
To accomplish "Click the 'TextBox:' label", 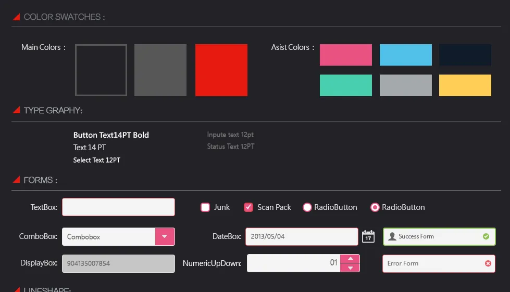I will point(44,207).
